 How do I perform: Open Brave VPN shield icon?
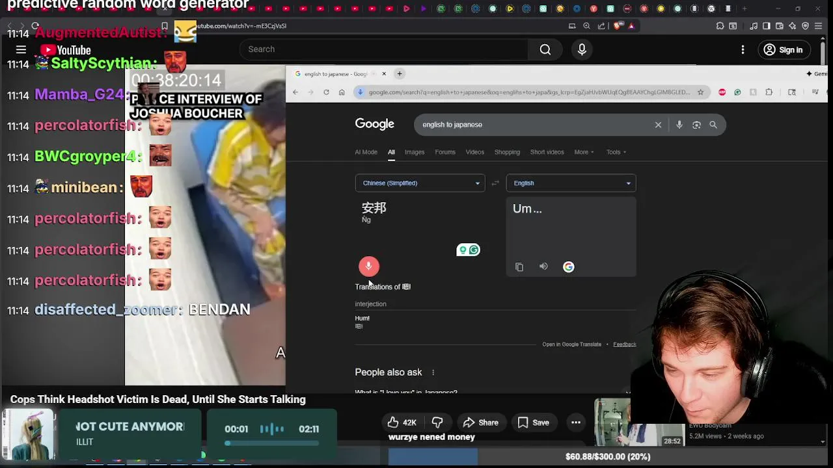coord(806,26)
